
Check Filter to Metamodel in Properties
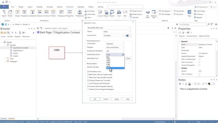pos(199,59)
